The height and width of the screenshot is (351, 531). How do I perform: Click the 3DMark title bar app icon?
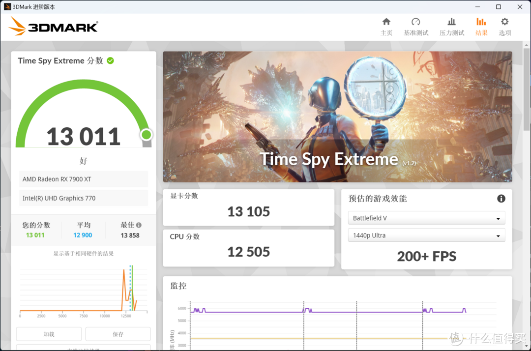(7, 7)
